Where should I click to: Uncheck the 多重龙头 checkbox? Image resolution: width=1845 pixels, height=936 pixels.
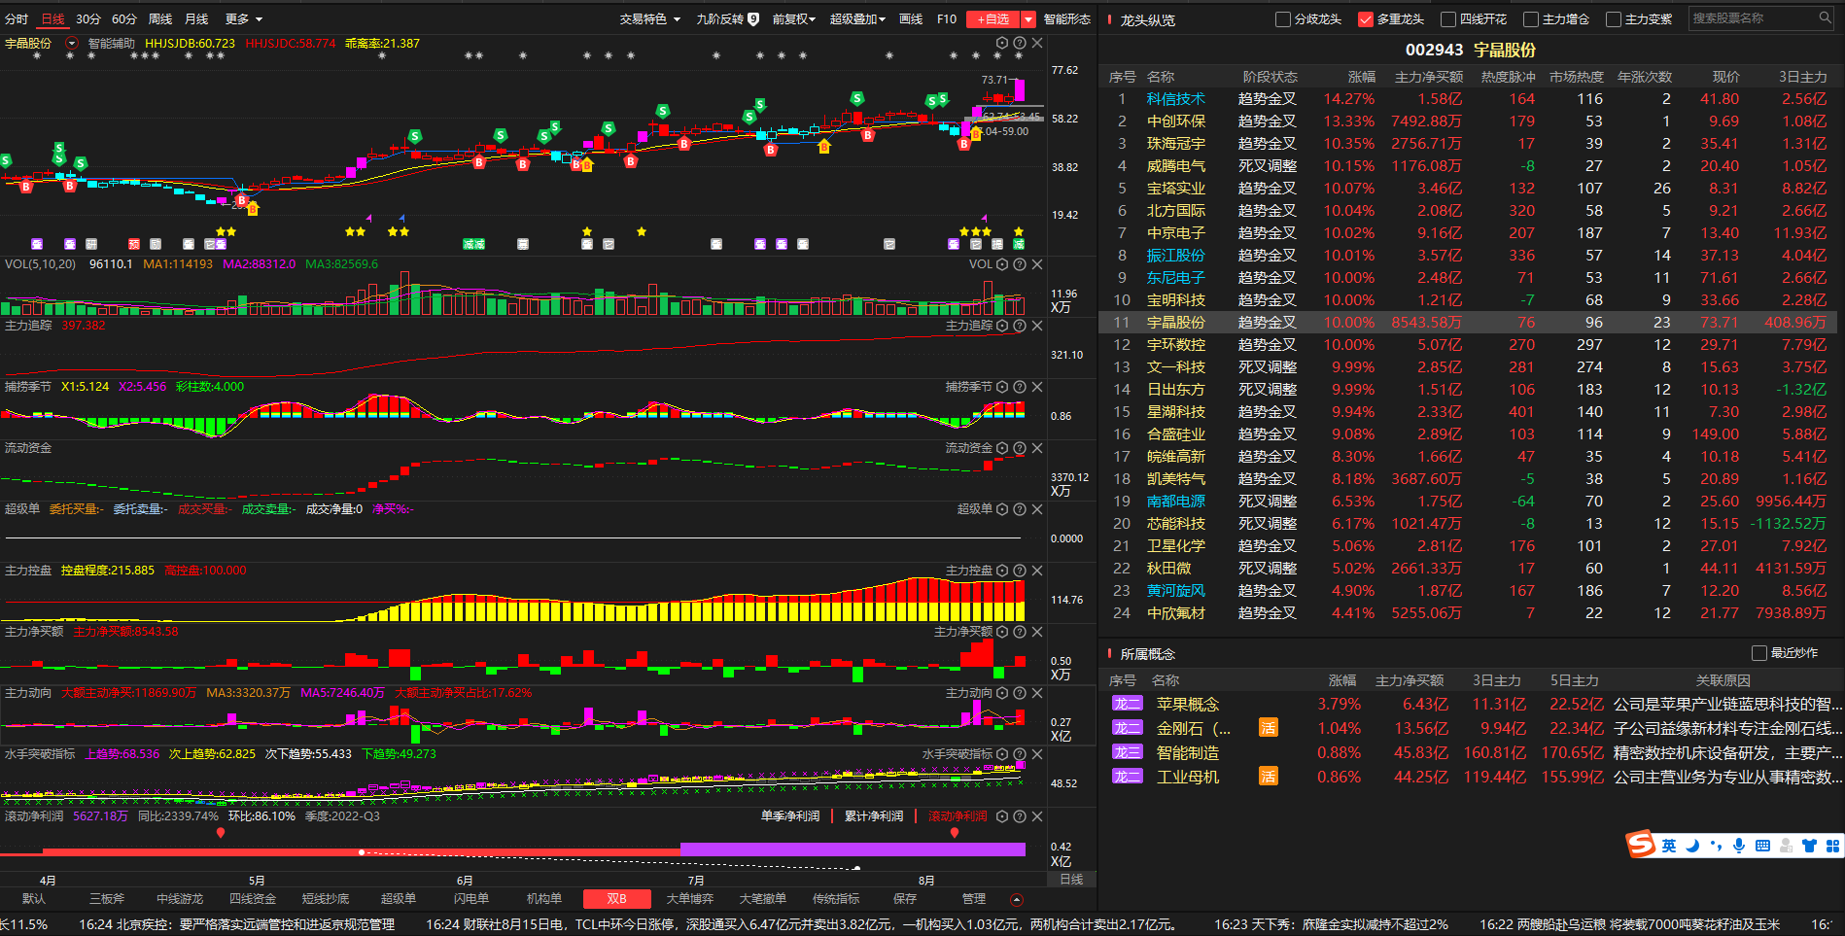(x=1366, y=19)
